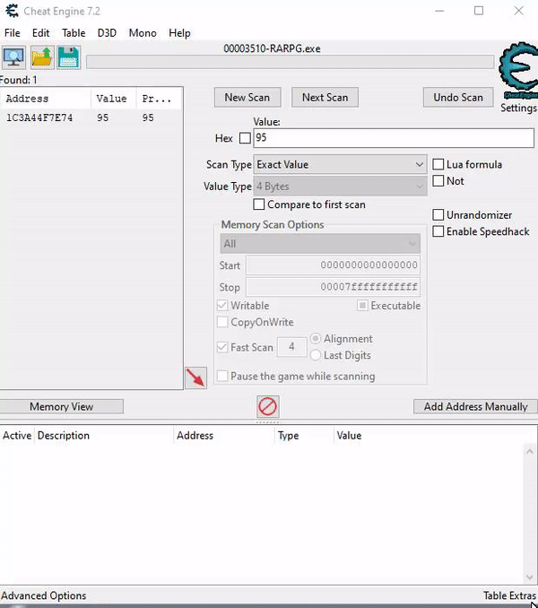Turn on Enable Speedhack
The image size is (538, 608).
tap(438, 231)
